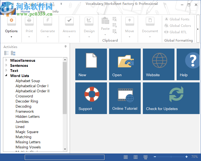Click the 70% zoom level text
The width and height of the screenshot is (201, 161).
tap(195, 157)
